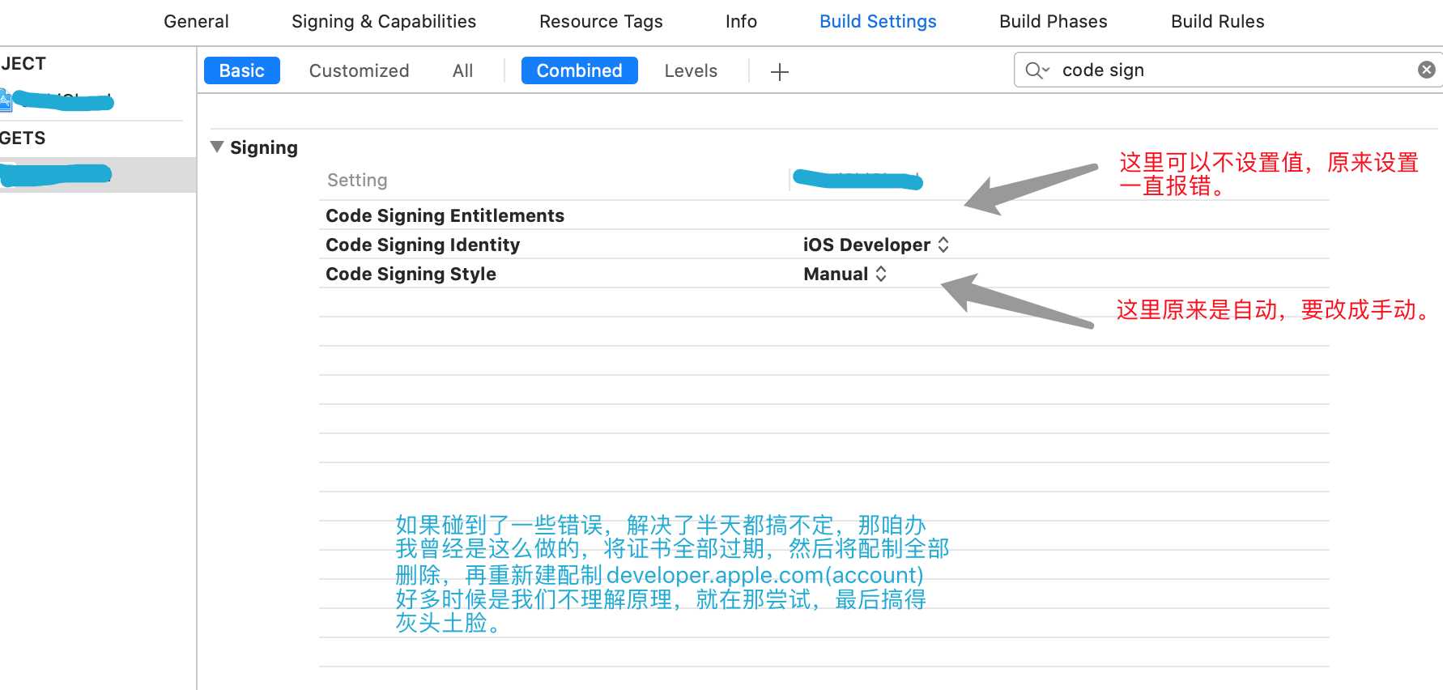Switch to the Levels view mode
Image resolution: width=1443 pixels, height=690 pixels.
[x=690, y=70]
